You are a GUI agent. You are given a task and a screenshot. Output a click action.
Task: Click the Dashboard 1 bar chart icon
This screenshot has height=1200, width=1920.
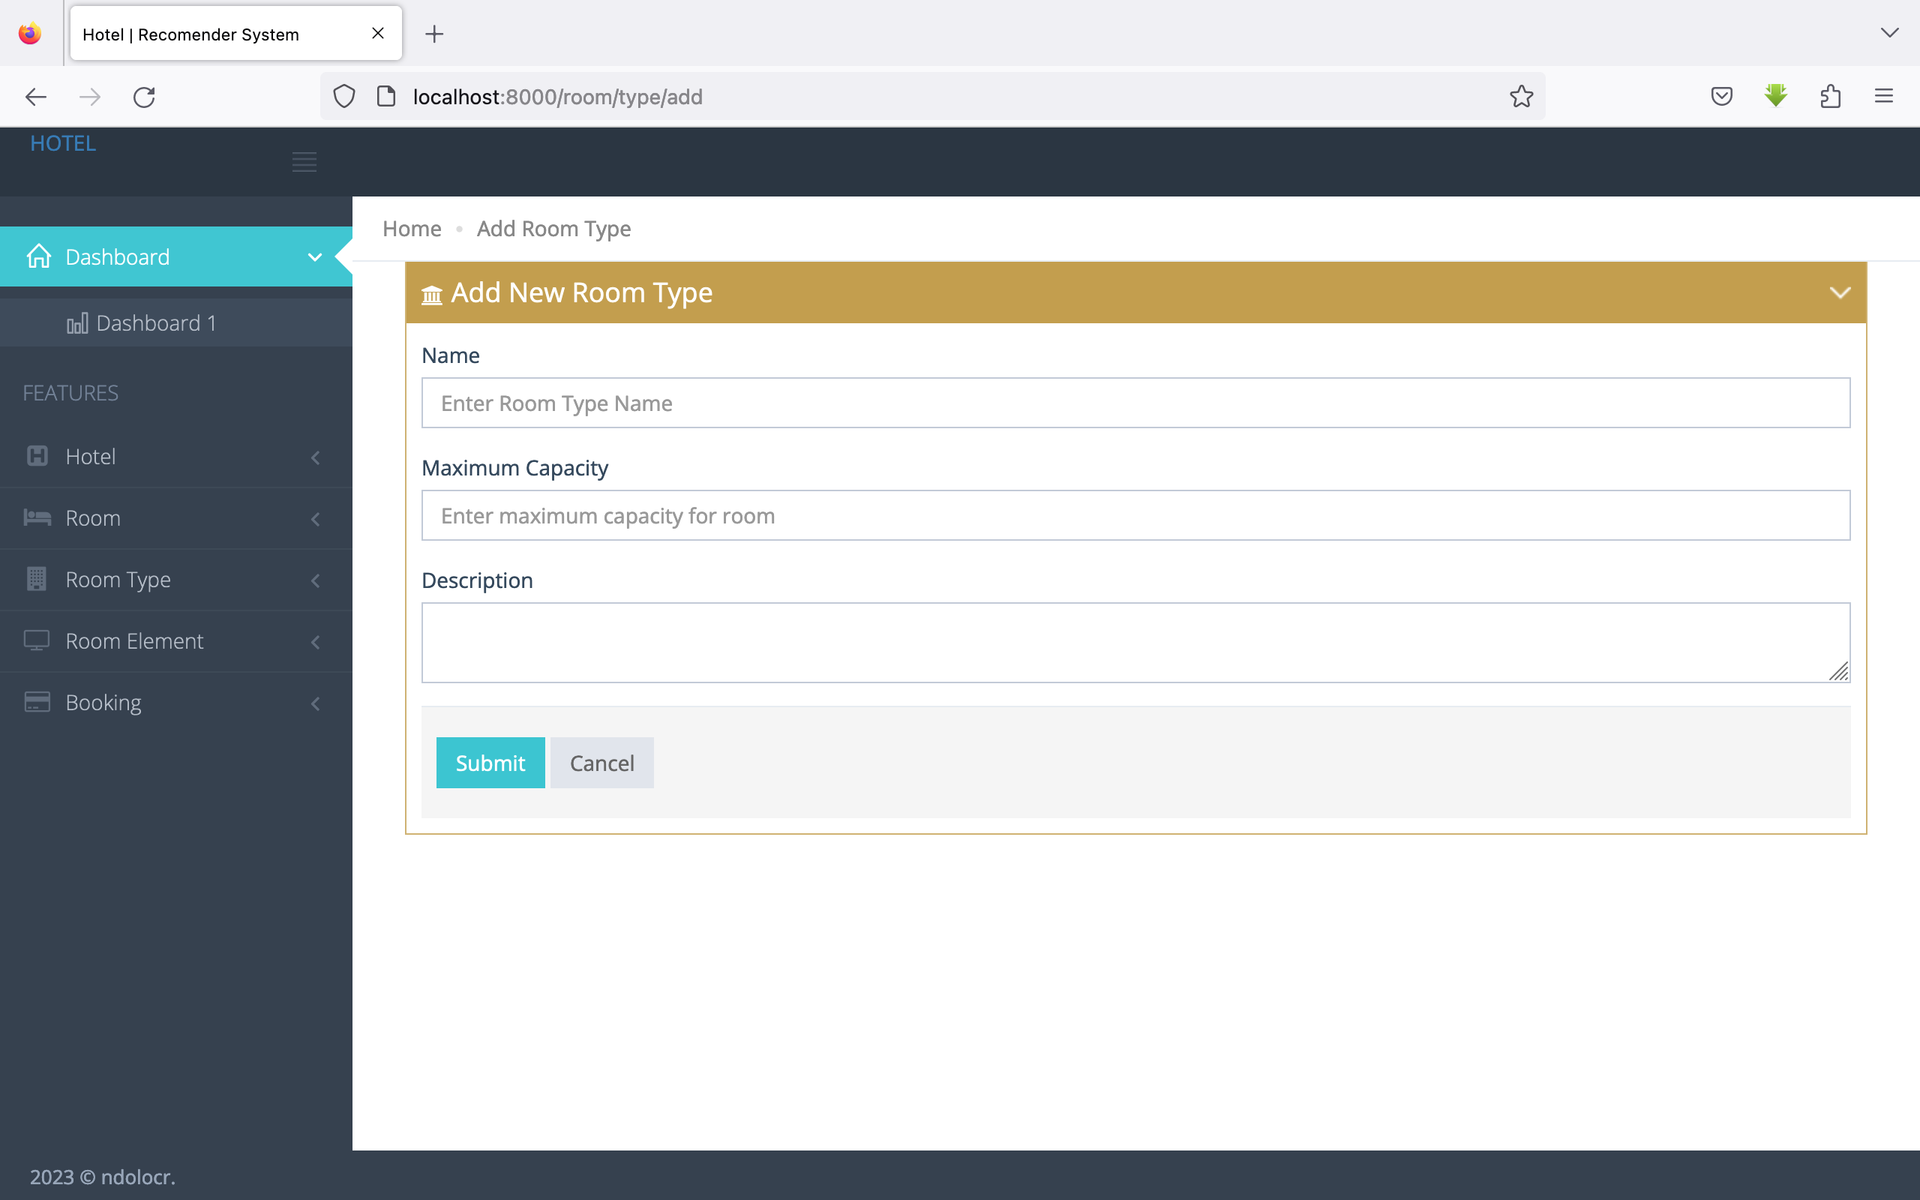(78, 323)
